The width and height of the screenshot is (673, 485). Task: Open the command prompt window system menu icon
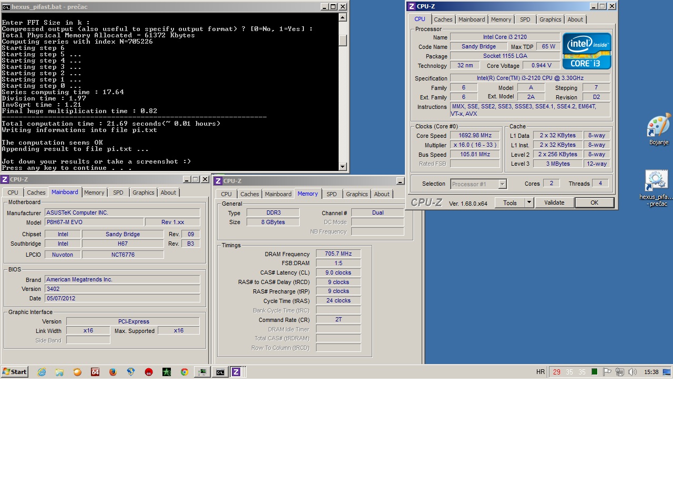pyautogui.click(x=6, y=7)
